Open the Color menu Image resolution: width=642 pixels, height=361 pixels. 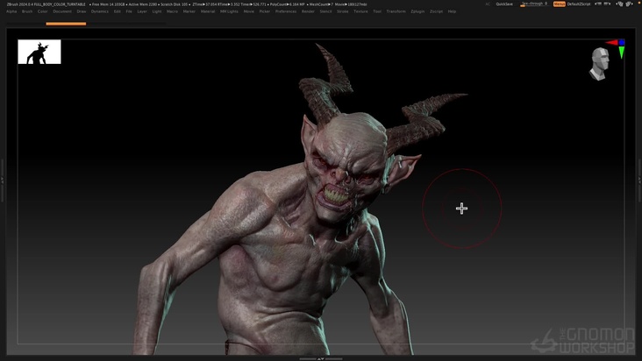(43, 11)
